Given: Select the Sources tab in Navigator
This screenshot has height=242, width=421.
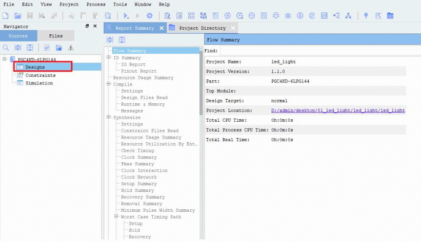Looking at the screenshot, I should pos(18,36).
